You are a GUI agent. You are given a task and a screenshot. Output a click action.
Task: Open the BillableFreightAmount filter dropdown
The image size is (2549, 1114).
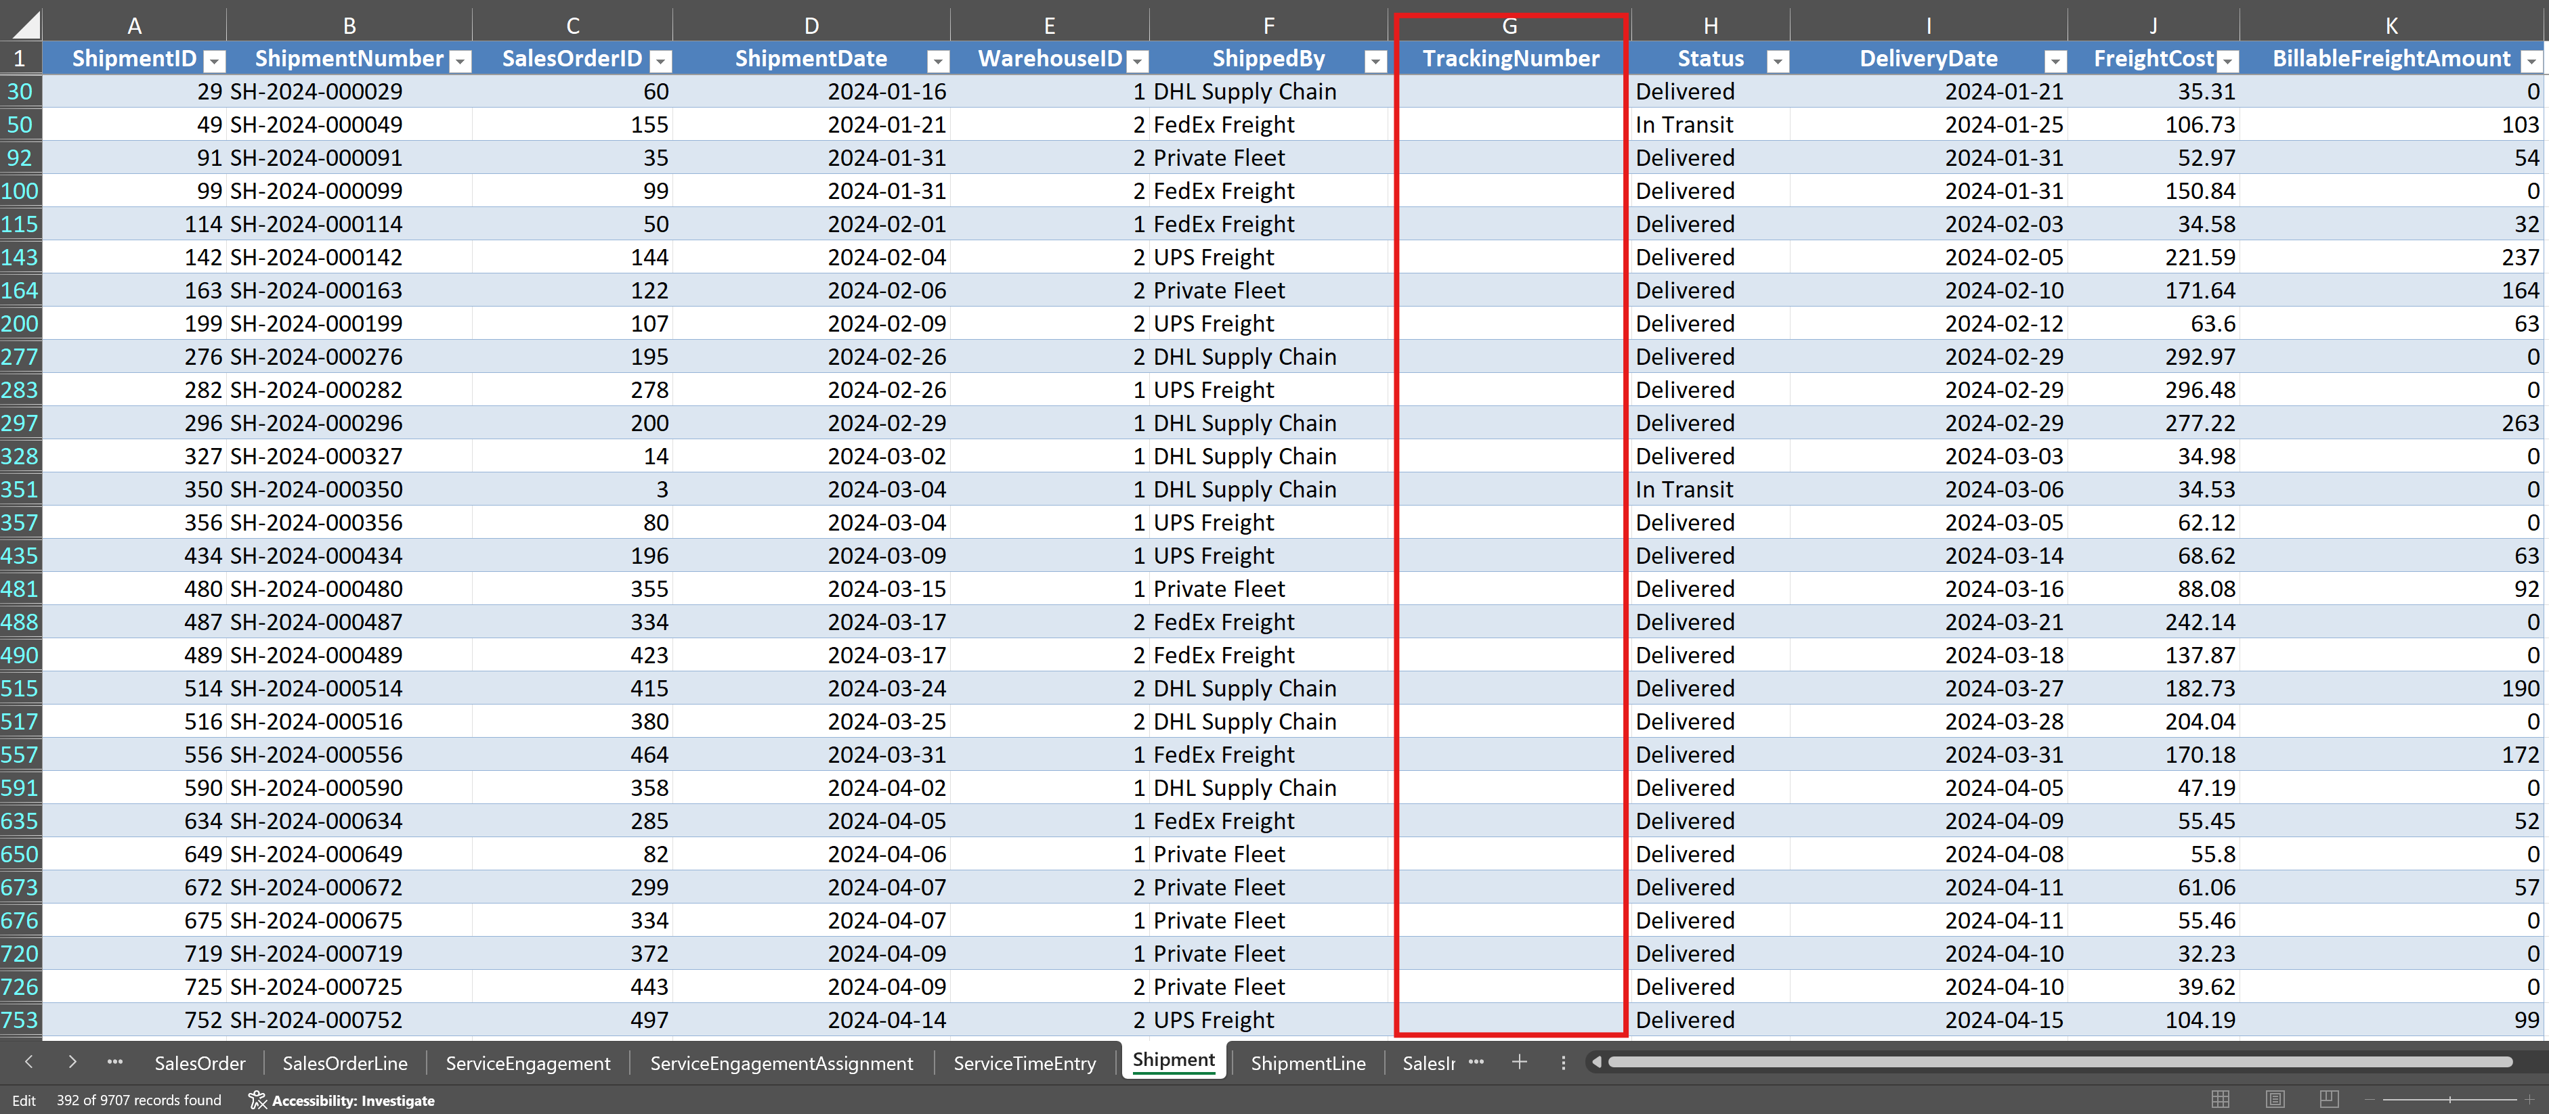click(2531, 62)
